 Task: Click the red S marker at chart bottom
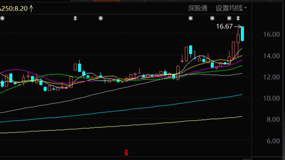point(126,153)
